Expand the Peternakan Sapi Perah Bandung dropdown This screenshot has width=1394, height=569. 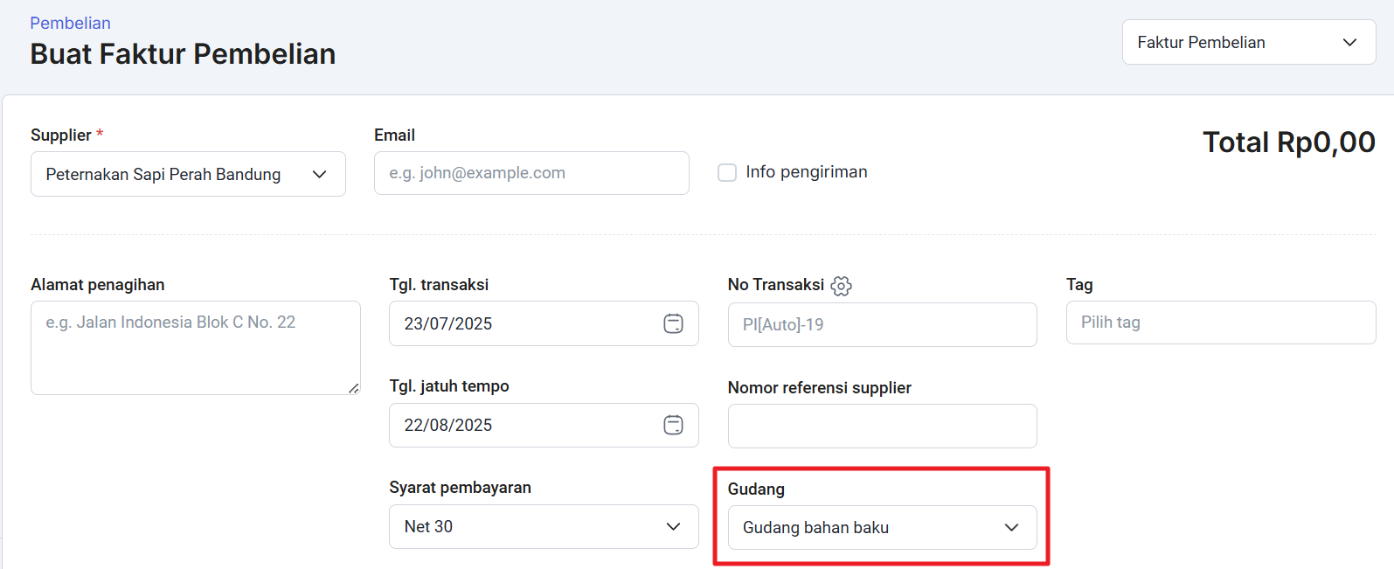point(163,174)
